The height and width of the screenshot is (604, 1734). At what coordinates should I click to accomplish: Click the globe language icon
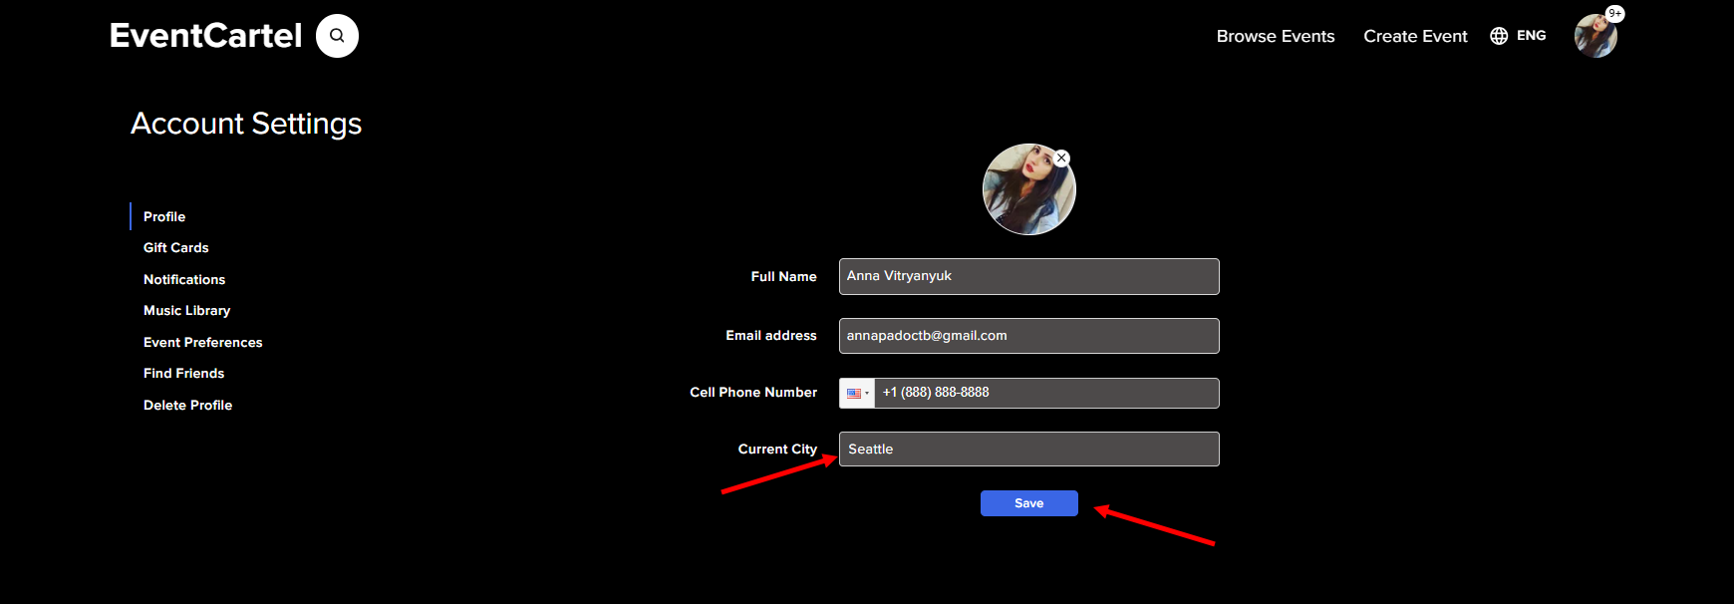1499,36
